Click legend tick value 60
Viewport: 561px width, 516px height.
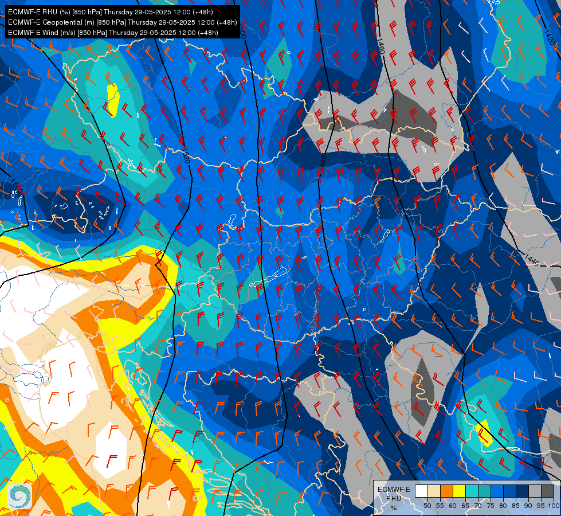[x=453, y=506]
